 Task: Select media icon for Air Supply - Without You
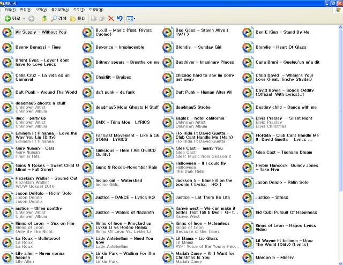pyautogui.click(x=8, y=32)
